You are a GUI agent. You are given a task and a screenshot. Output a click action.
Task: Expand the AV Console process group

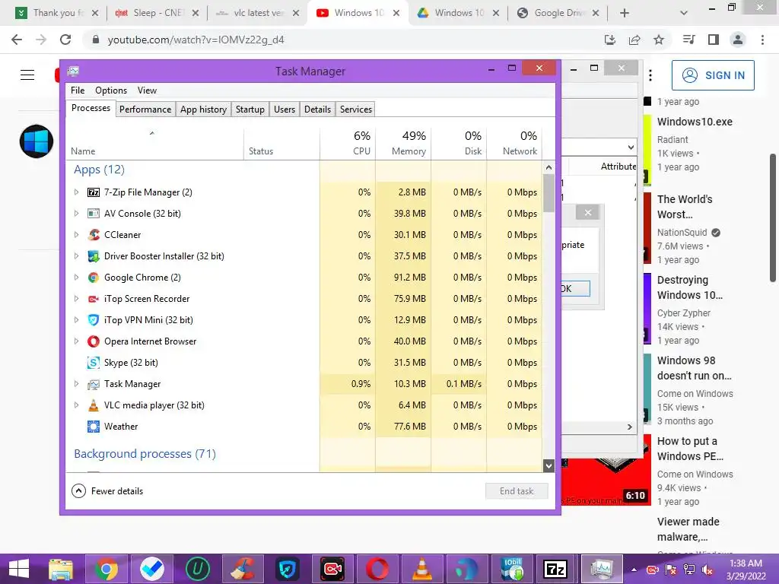(77, 214)
